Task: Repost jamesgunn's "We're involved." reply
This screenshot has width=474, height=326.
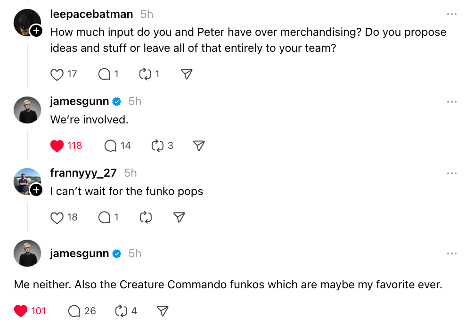Action: (157, 146)
